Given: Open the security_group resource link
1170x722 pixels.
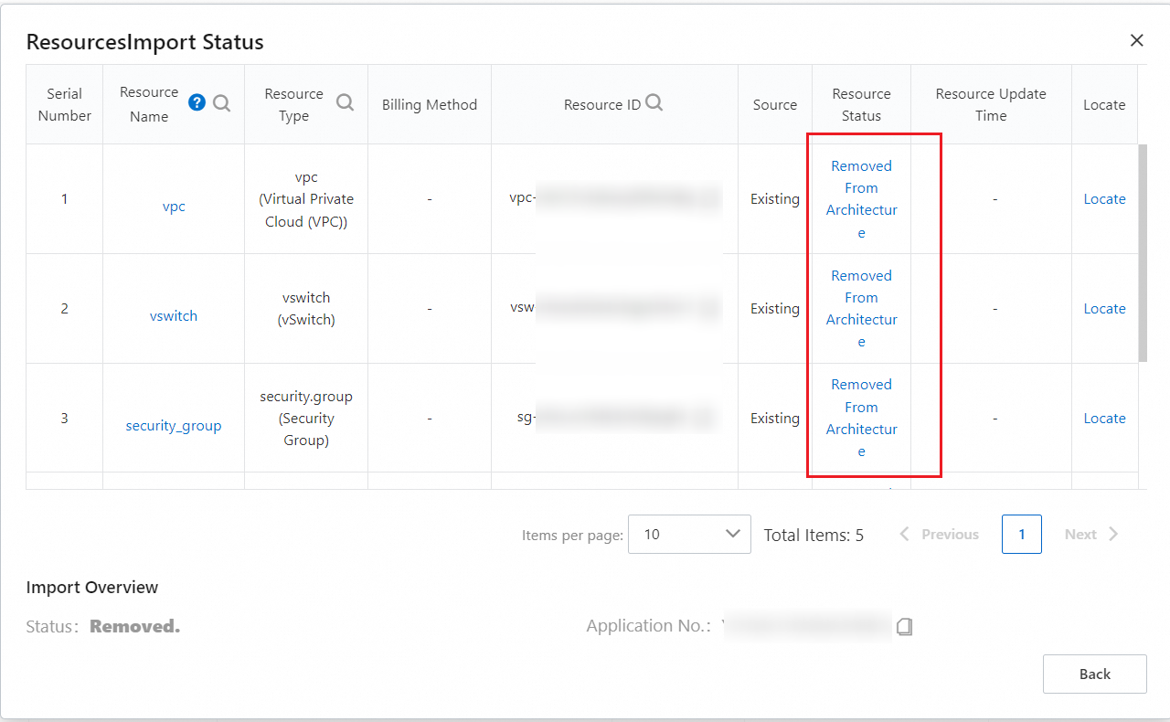Looking at the screenshot, I should click(x=174, y=426).
